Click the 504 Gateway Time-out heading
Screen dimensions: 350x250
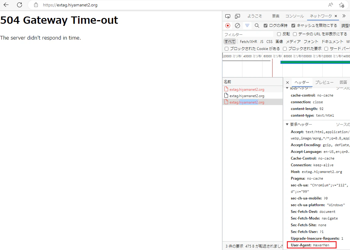pyautogui.click(x=59, y=20)
